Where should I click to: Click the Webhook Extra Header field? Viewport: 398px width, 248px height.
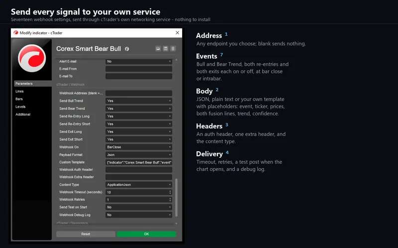pos(139,177)
